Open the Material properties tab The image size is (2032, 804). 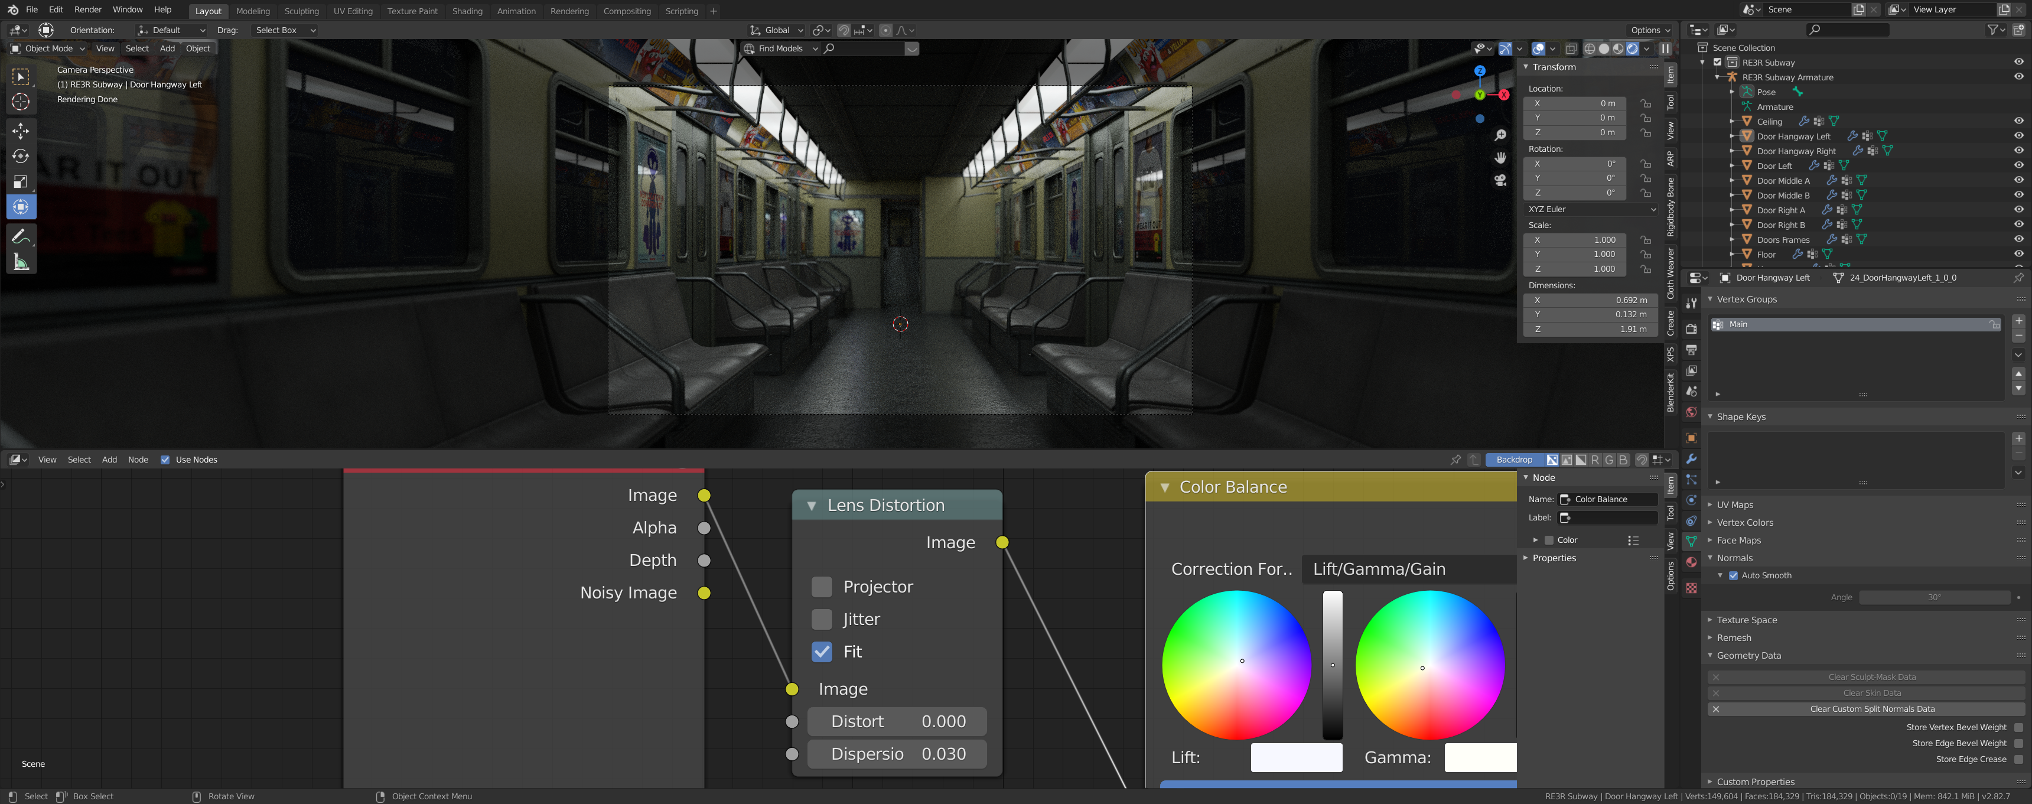click(1691, 562)
